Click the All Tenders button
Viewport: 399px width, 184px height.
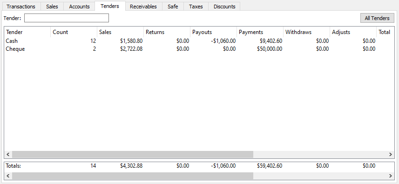377,18
